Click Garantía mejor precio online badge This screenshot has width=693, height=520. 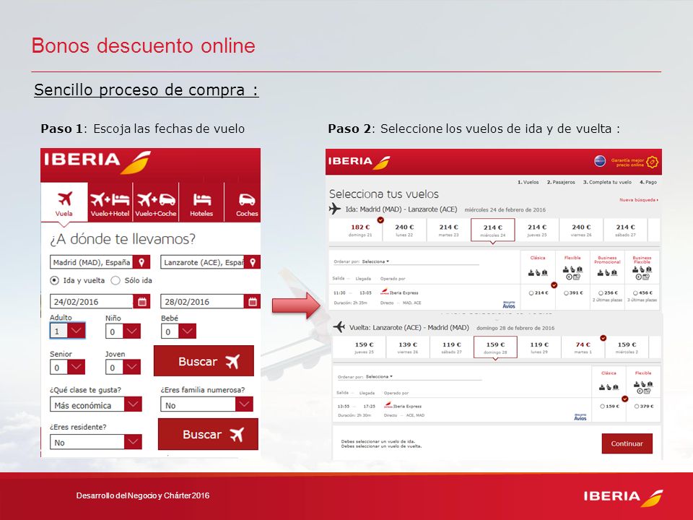[x=635, y=162]
